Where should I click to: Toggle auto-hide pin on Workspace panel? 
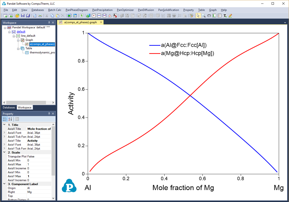49,23
